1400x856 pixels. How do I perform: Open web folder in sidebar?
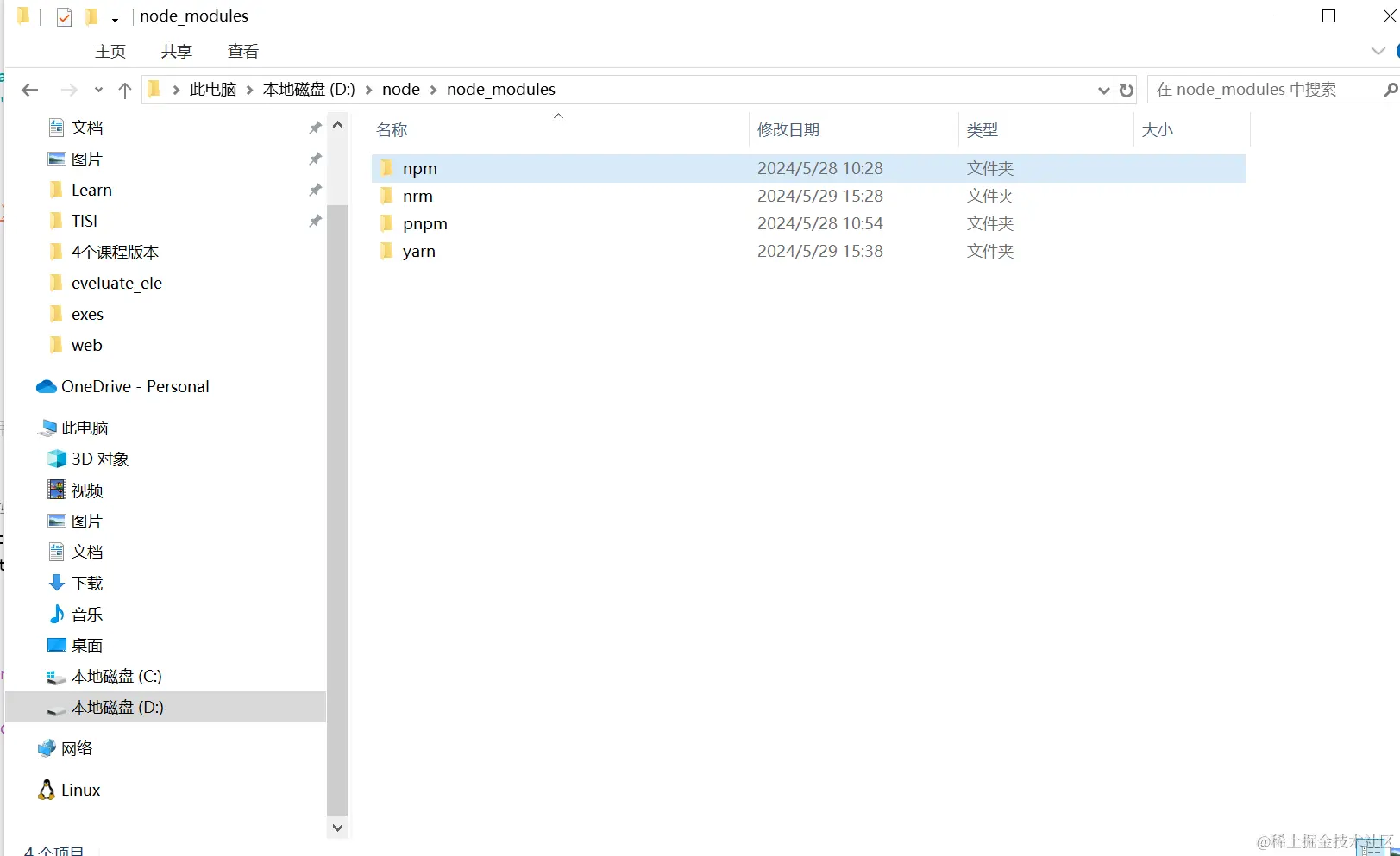(x=86, y=345)
